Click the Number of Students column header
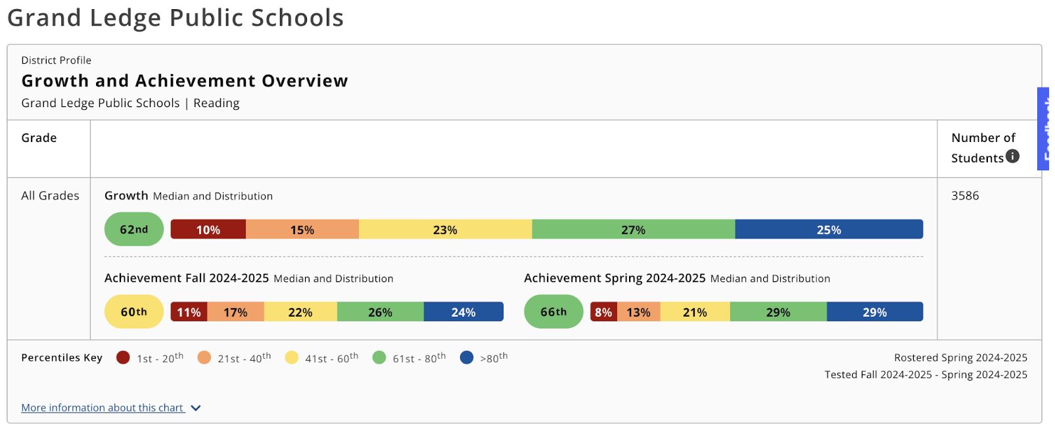 point(983,148)
